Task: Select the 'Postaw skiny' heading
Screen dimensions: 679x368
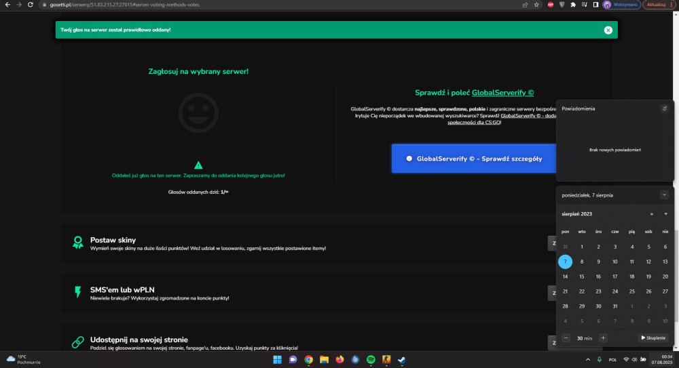Action: point(113,240)
